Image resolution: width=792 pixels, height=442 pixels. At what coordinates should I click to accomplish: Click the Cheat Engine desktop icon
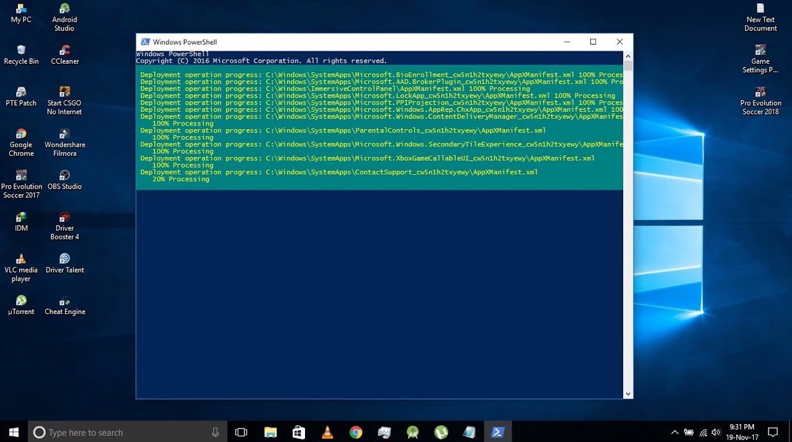64,302
